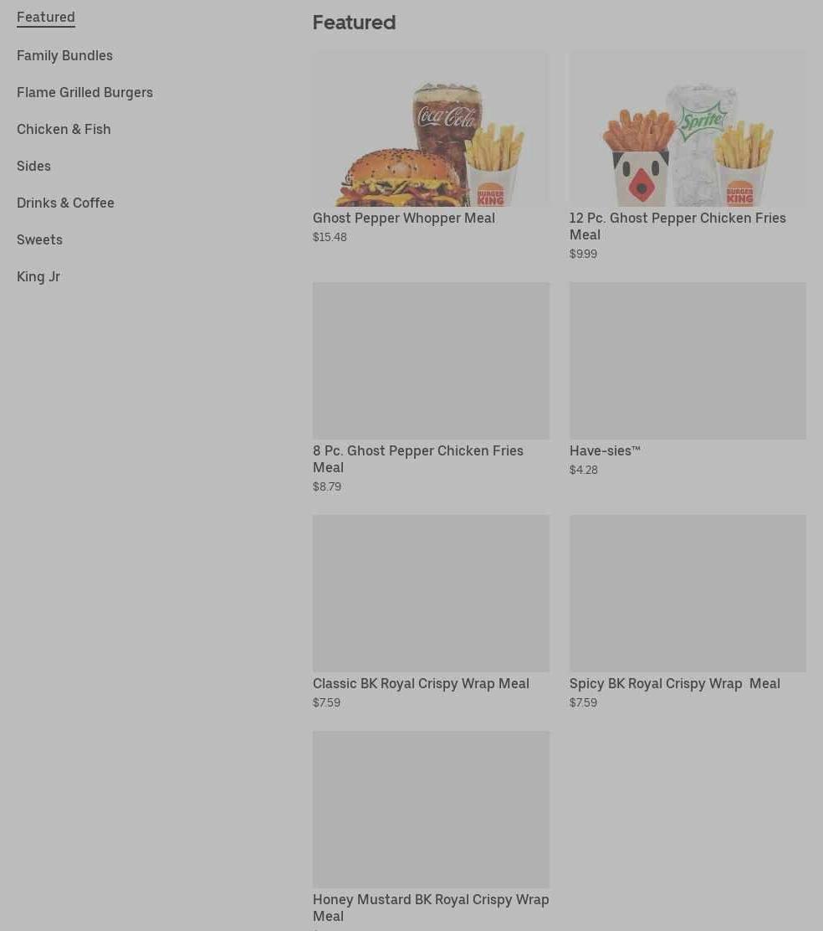Open the Chicken & Fish category
The width and height of the screenshot is (823, 931).
pos(64,129)
